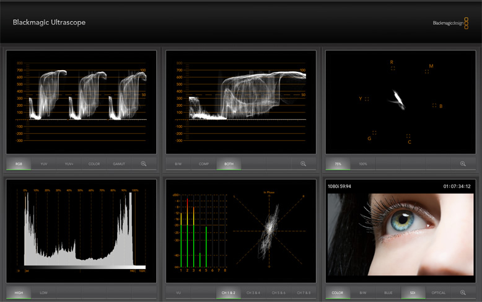Click zoom magnifier under RGB parade scope
Viewport: 482px width, 302px height.
[144, 164]
